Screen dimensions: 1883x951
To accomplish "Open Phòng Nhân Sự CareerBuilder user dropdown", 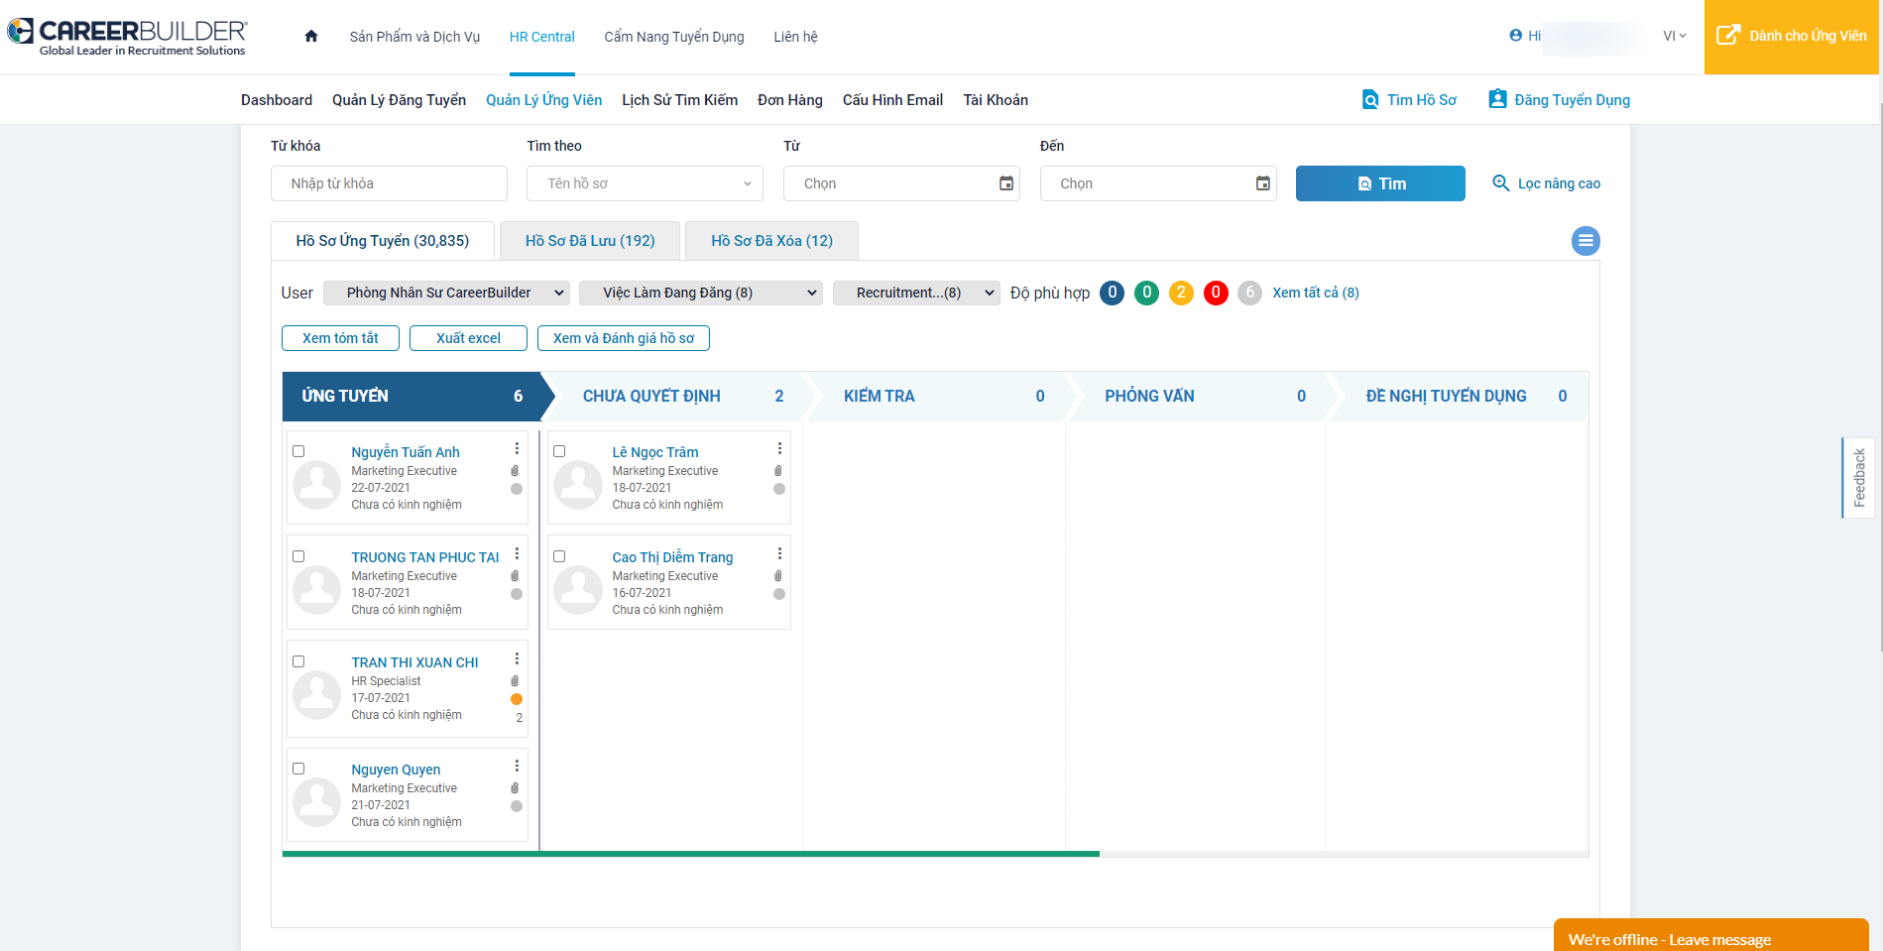I will tap(447, 293).
